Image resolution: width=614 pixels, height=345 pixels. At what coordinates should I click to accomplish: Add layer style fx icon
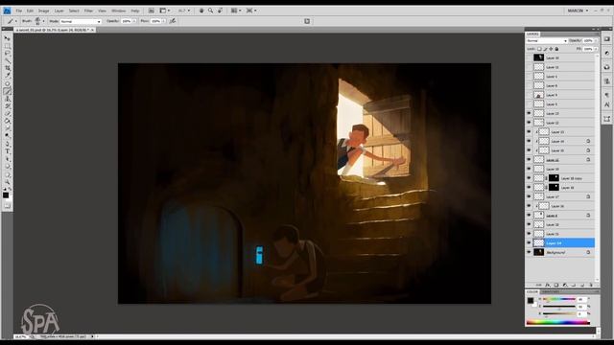(548, 286)
